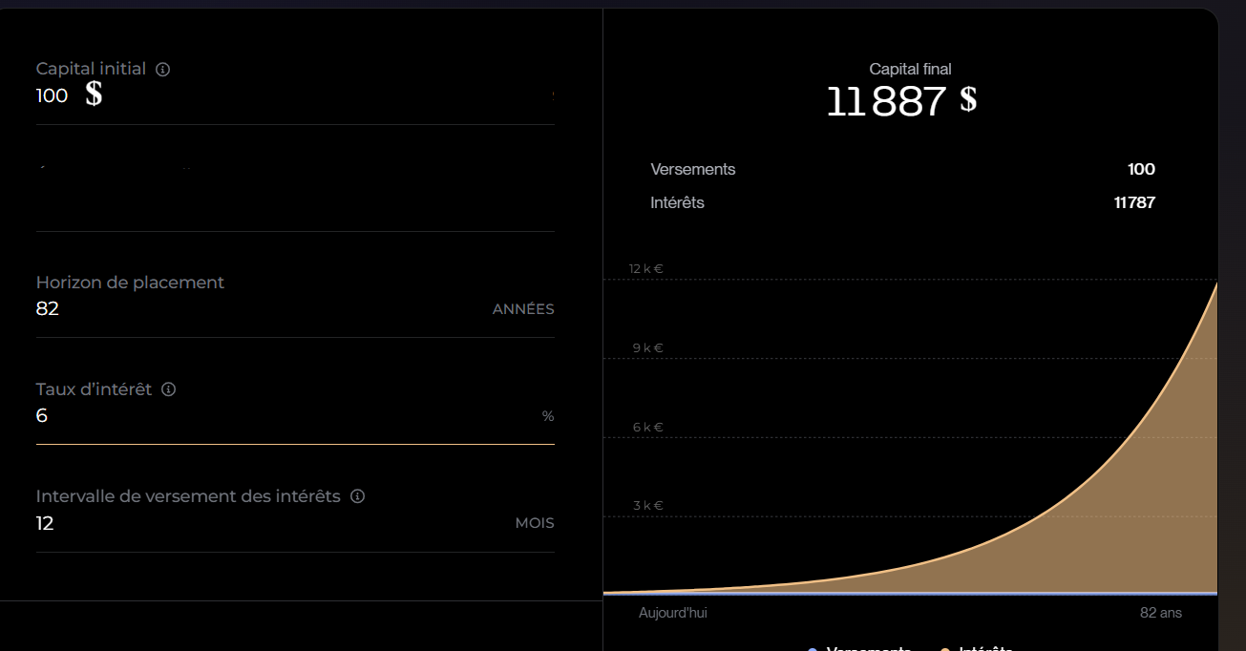Screen dimensions: 1246x651
Task: Click the Intérêts total value 11787
Action: tap(1133, 202)
